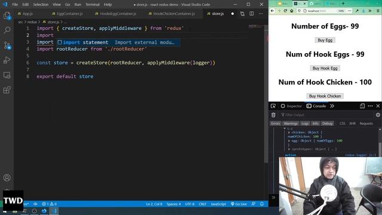
Task: Open the JavaScript language mode selector
Action: click(x=218, y=204)
